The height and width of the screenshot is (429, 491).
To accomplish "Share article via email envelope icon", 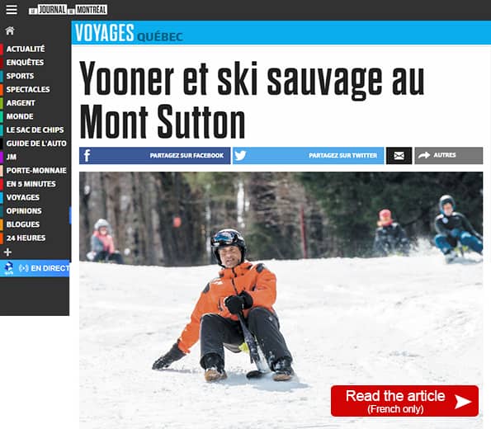I will 399,156.
